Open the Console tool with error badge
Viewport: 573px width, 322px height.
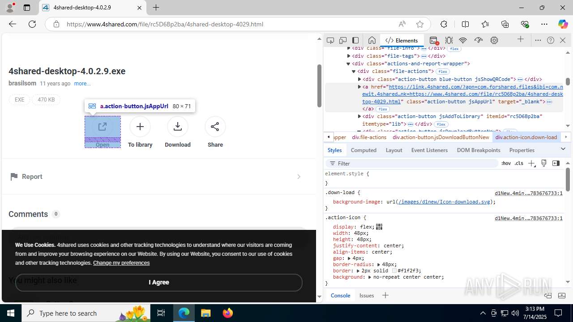[x=433, y=40]
